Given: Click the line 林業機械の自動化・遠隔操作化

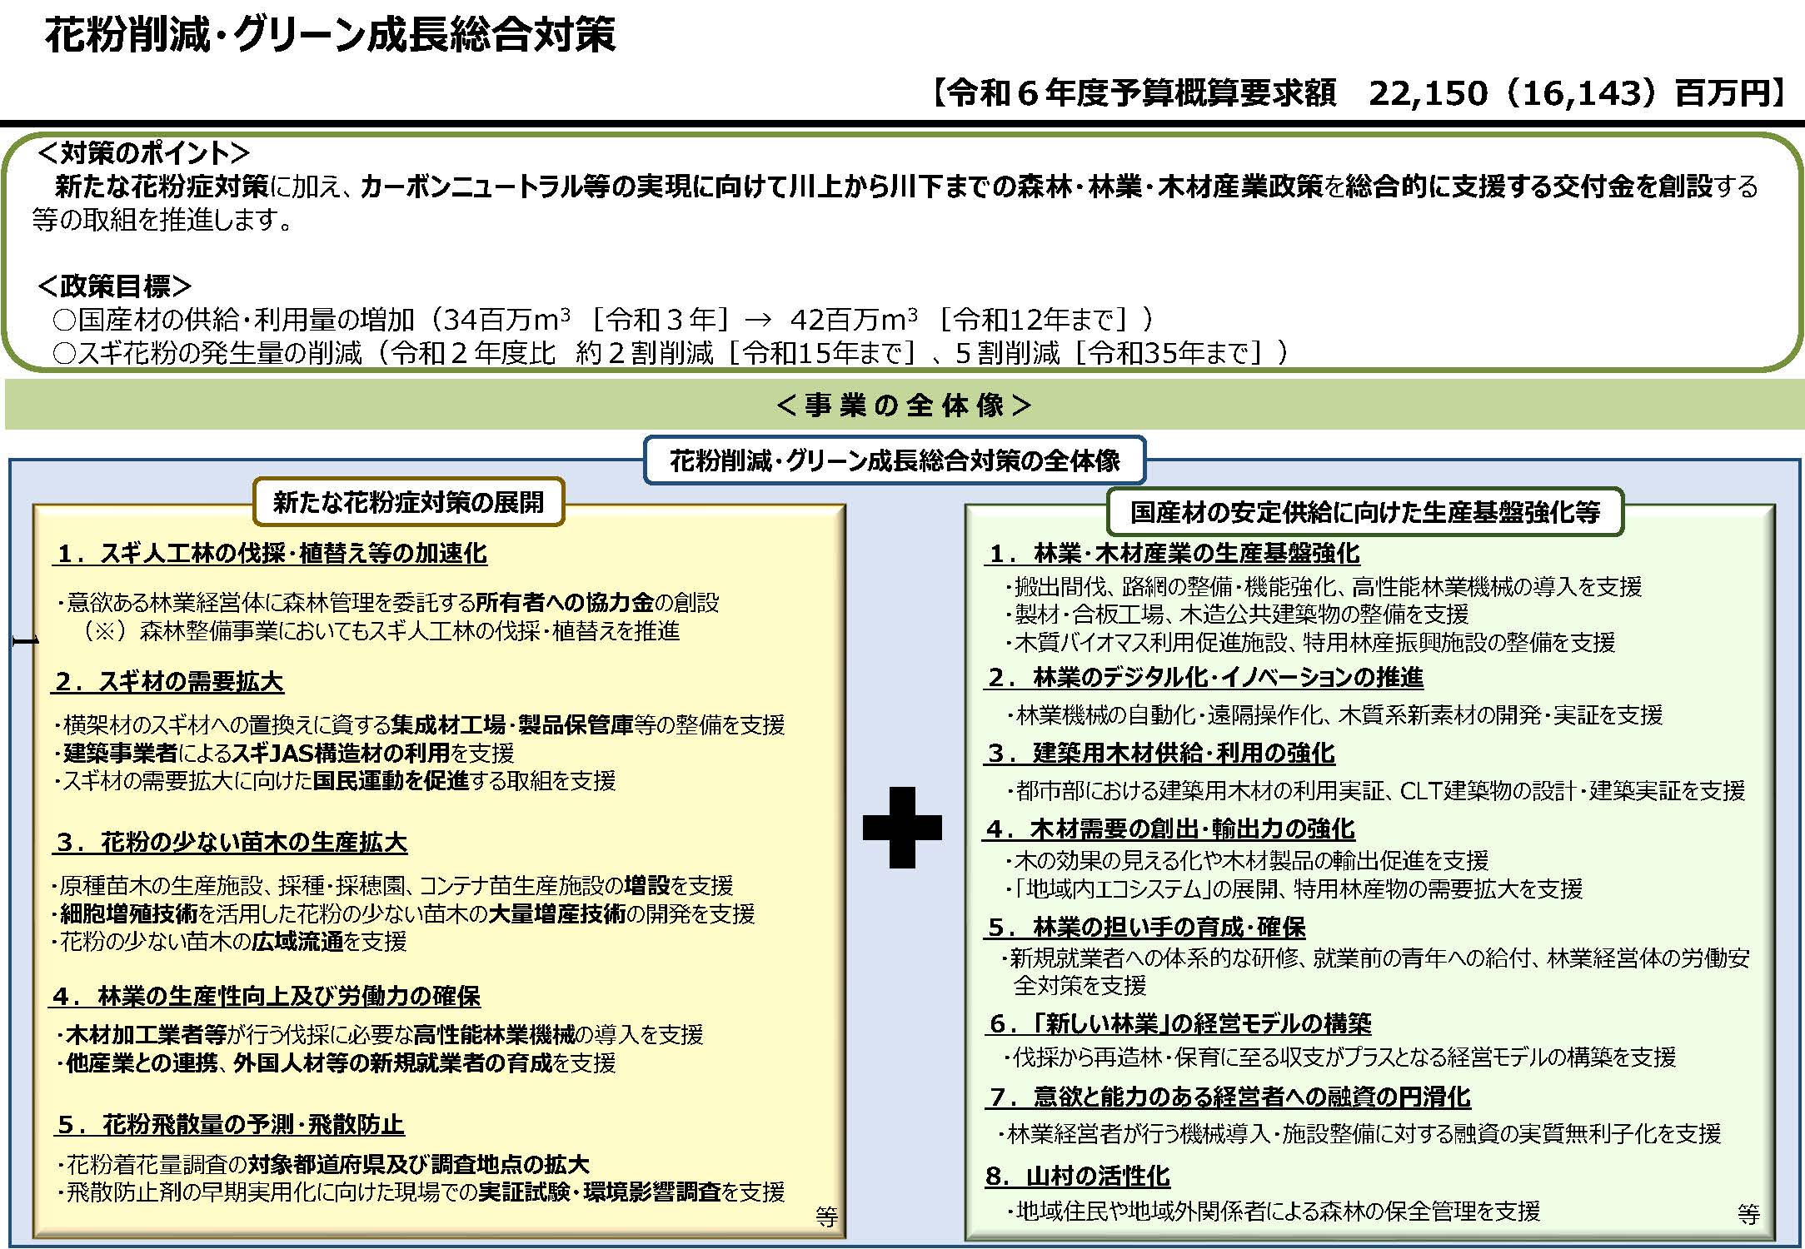Looking at the screenshot, I should point(1335,715).
